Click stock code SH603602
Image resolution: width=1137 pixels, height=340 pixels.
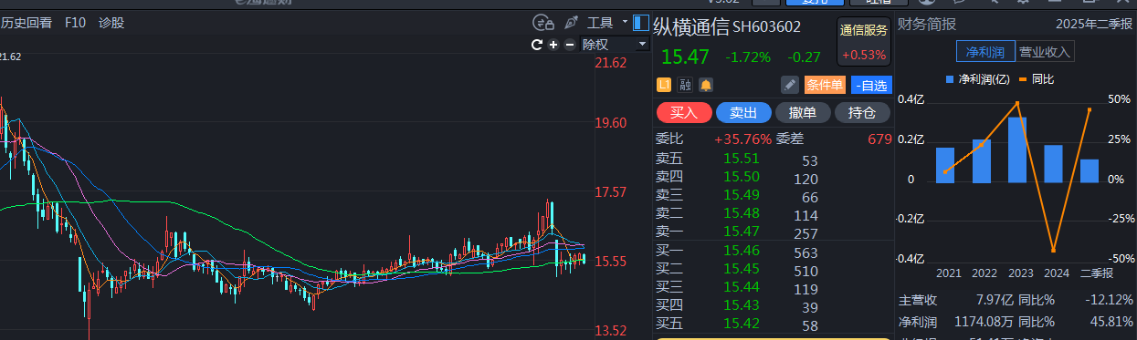click(x=766, y=27)
